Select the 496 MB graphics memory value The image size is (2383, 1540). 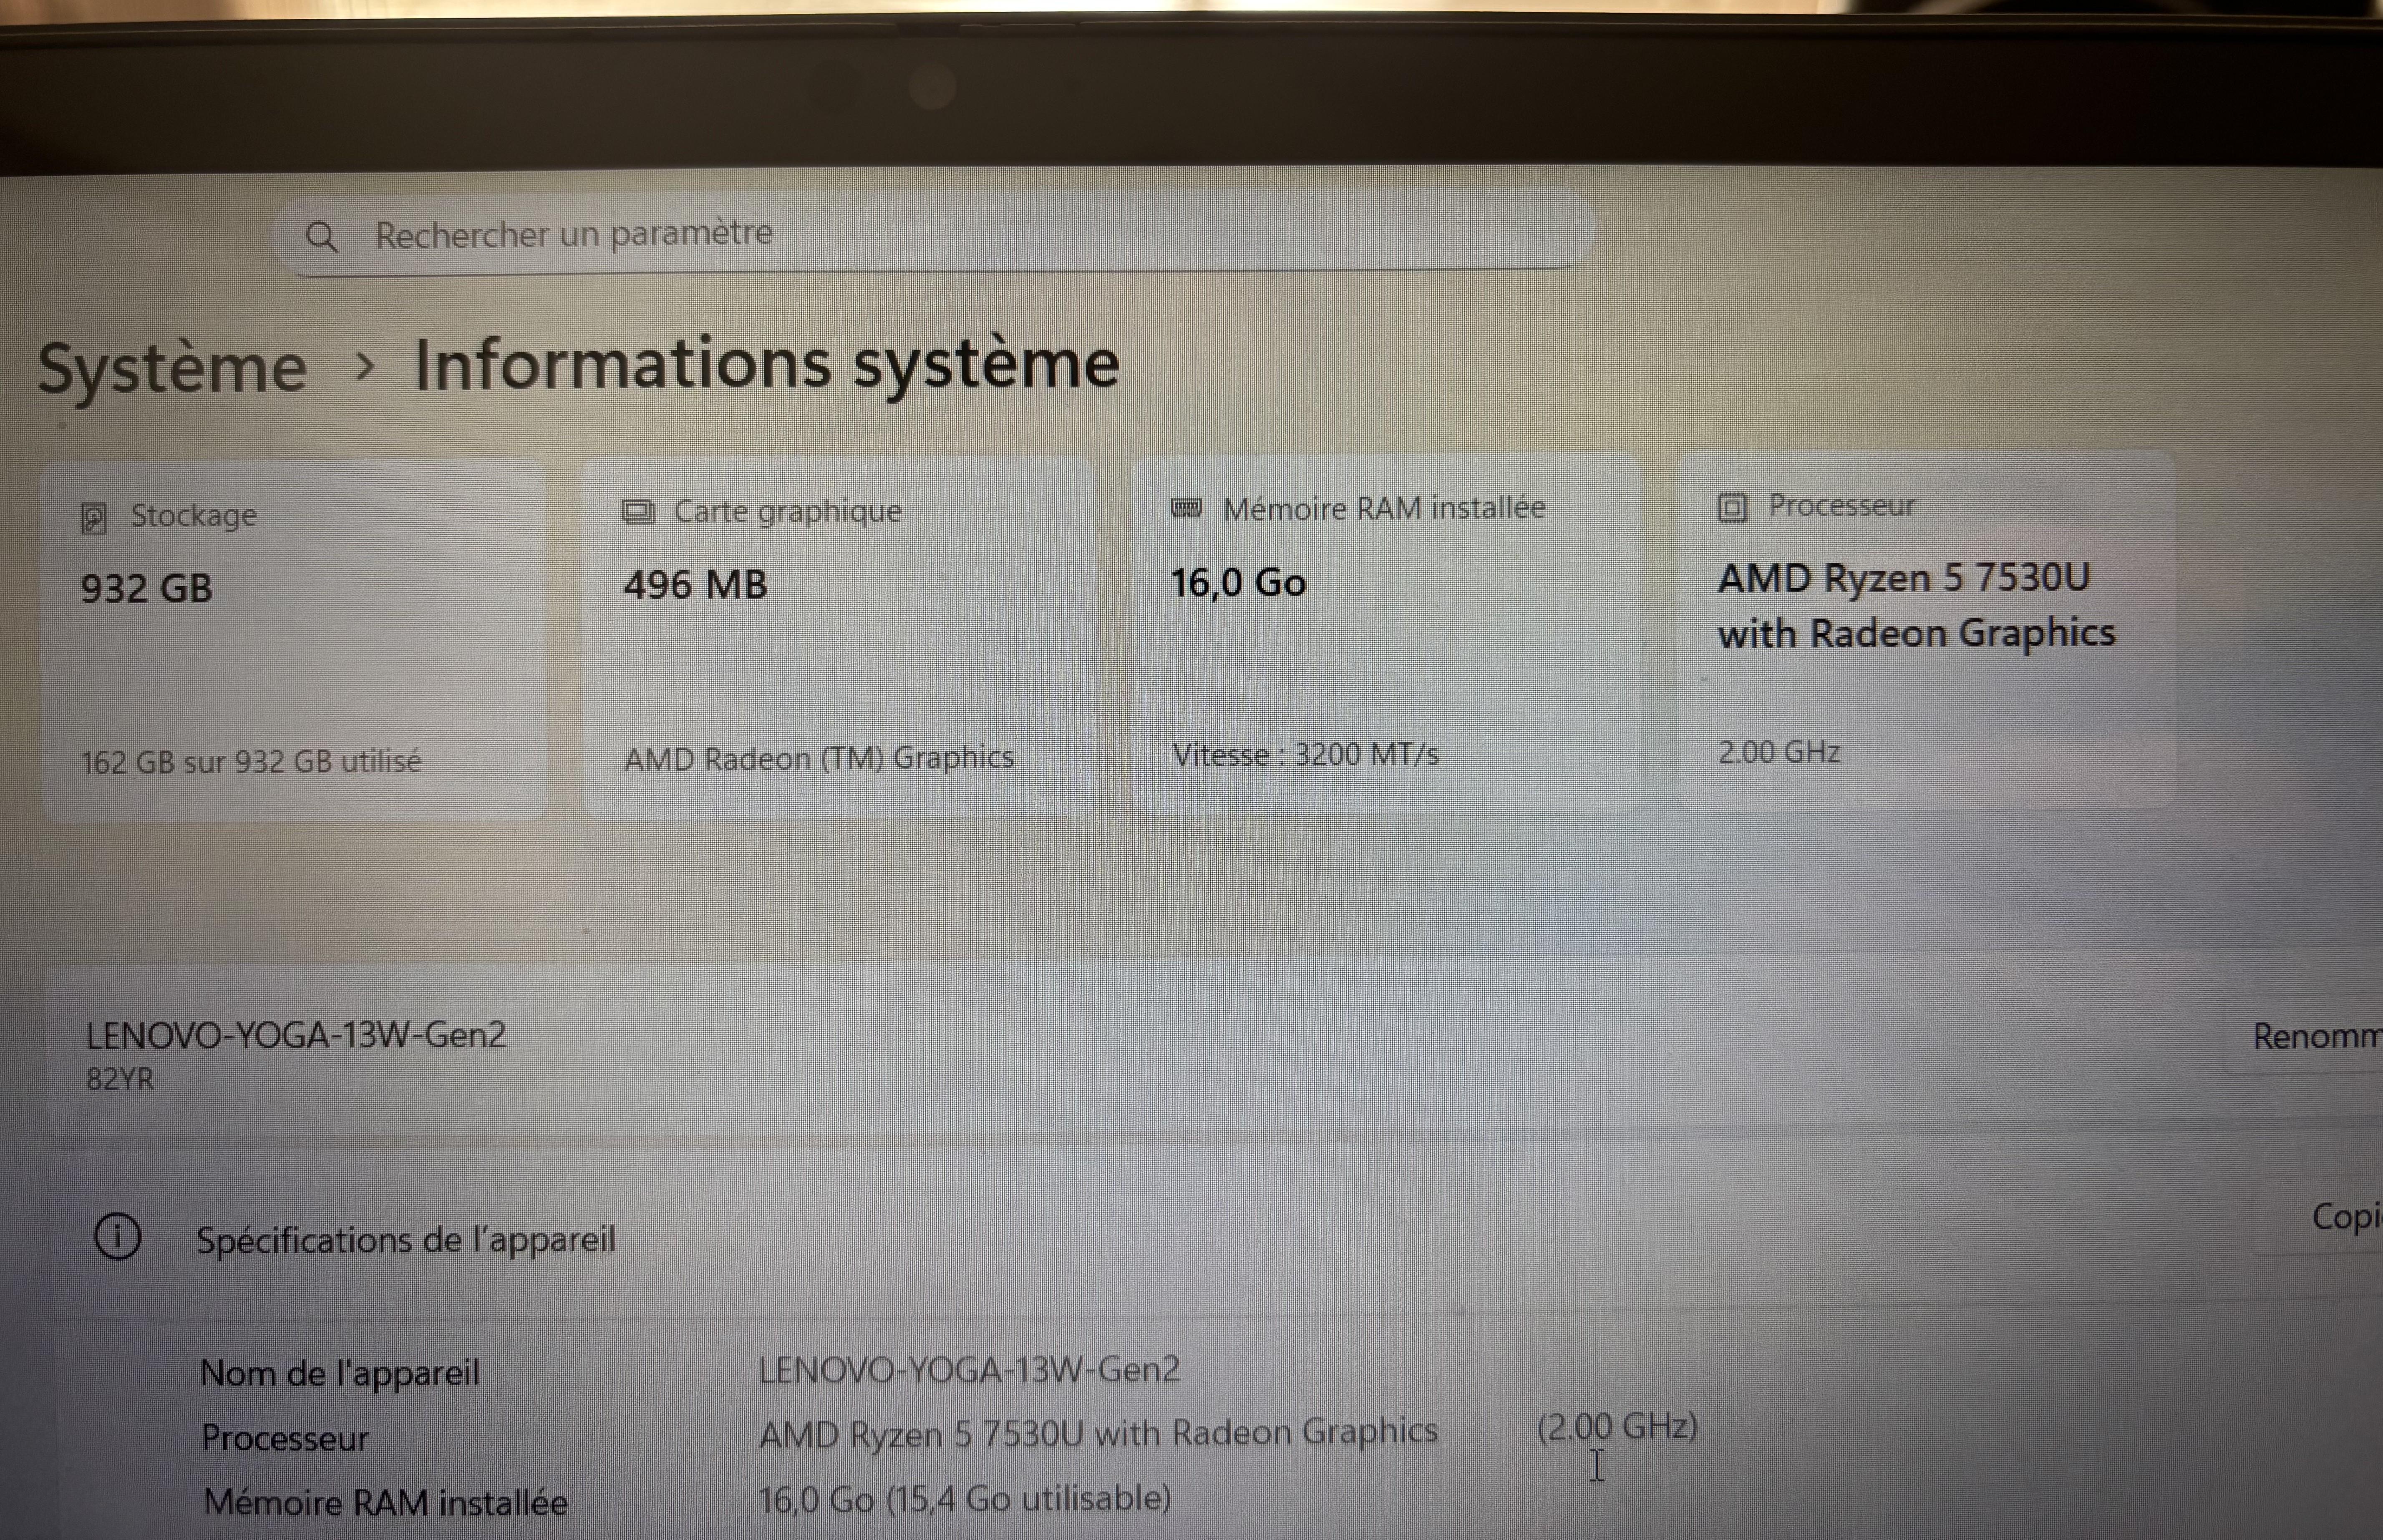pyautogui.click(x=695, y=584)
